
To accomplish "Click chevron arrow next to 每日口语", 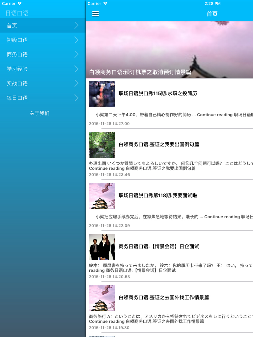I will (x=76, y=98).
